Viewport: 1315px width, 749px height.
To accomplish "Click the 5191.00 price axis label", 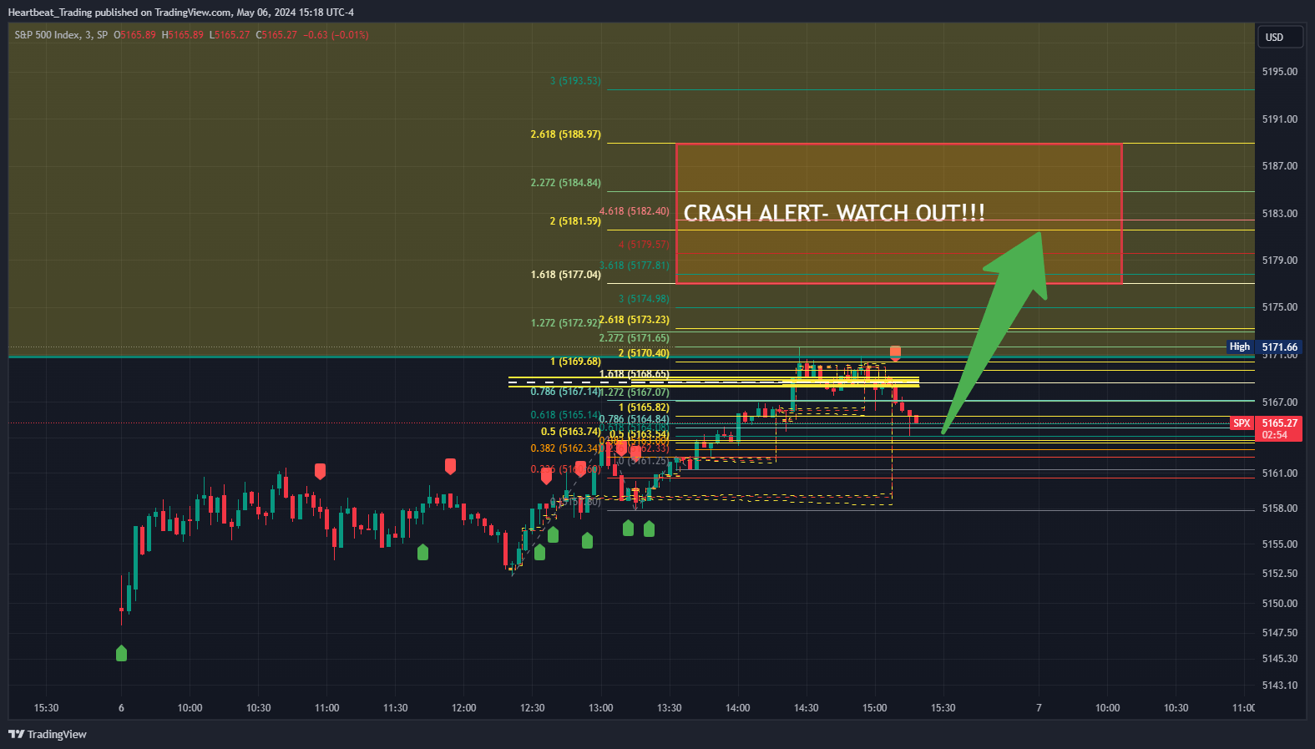I will click(1280, 119).
